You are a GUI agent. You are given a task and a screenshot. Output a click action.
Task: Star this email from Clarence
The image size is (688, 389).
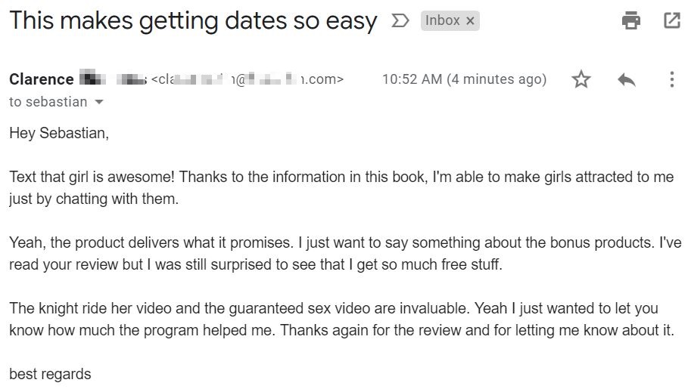581,79
